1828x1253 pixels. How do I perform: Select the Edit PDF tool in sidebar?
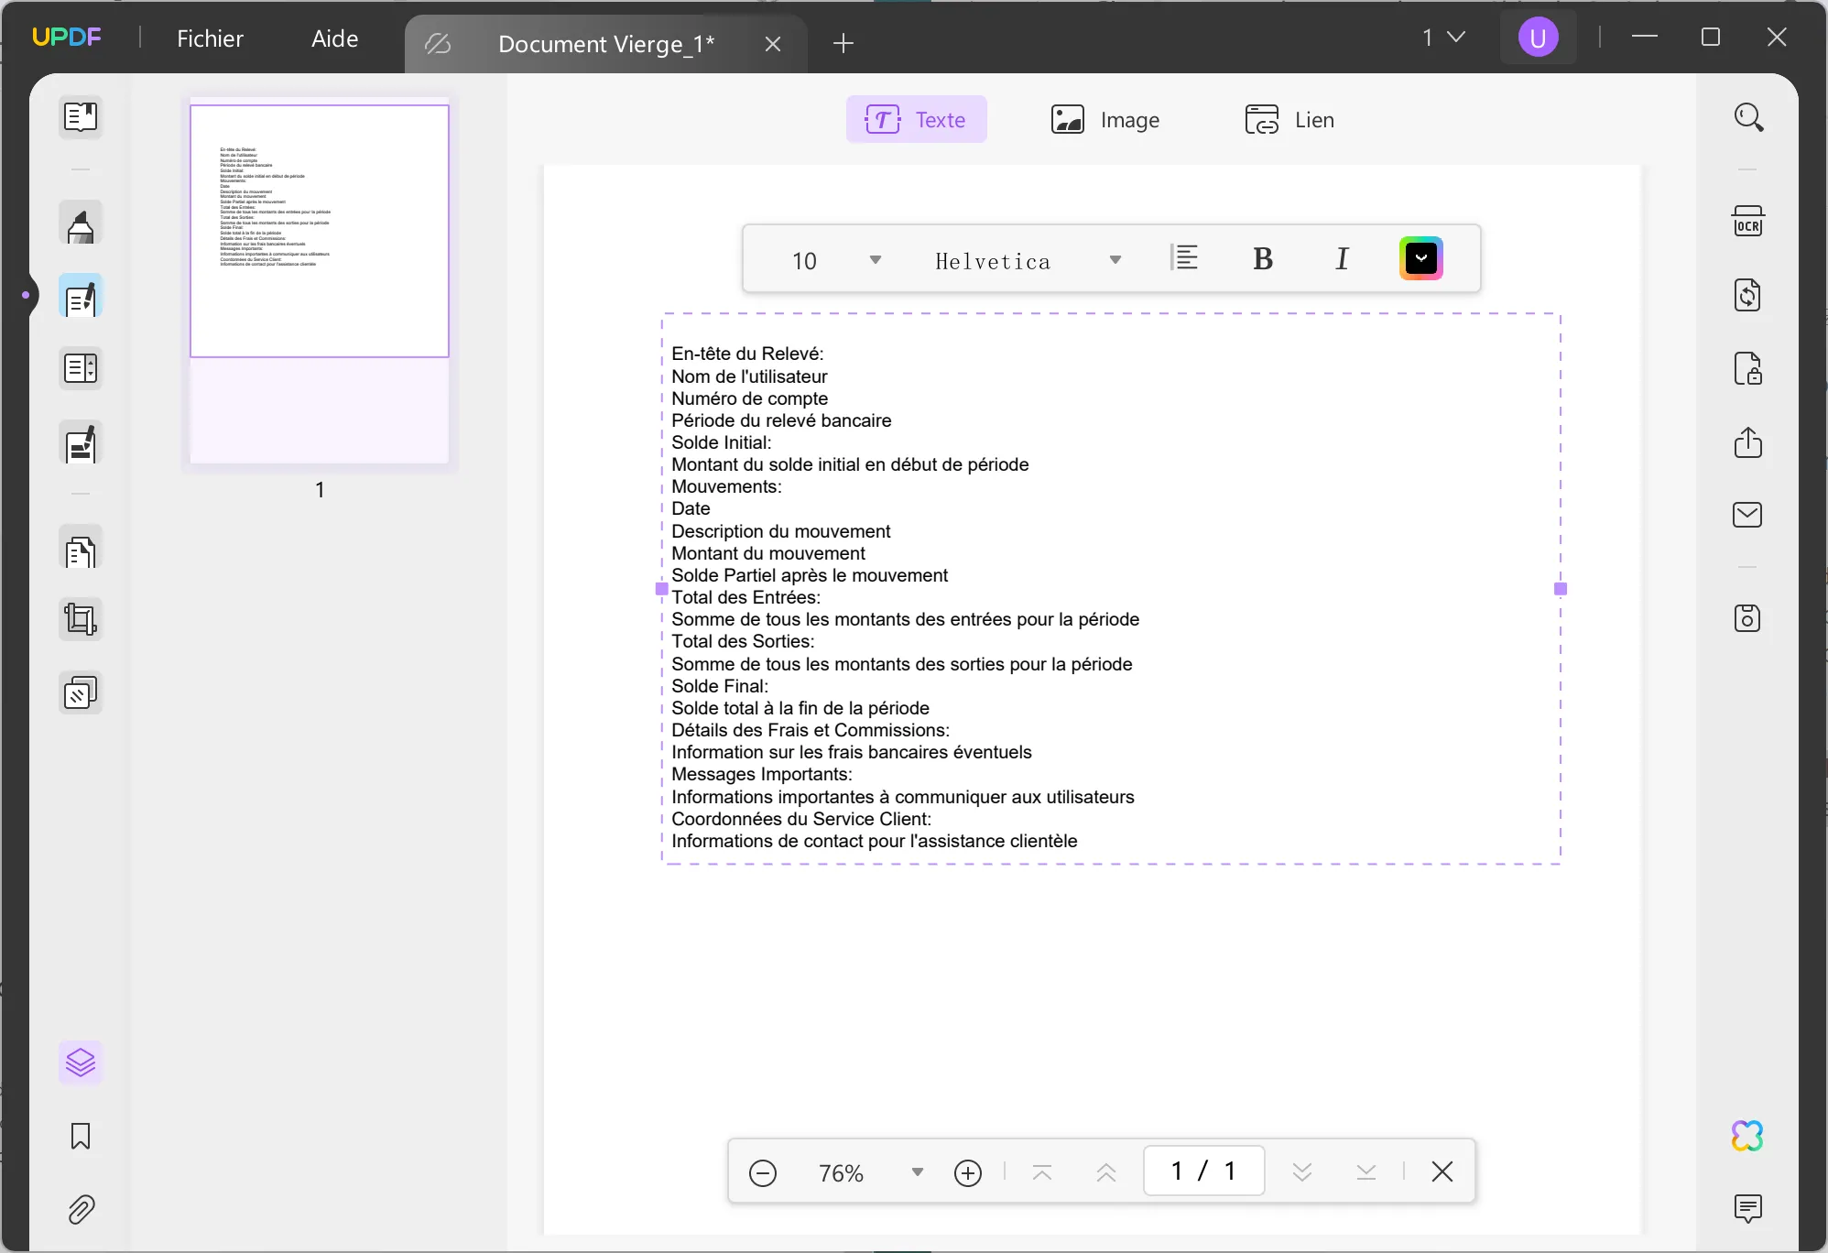pyautogui.click(x=81, y=297)
